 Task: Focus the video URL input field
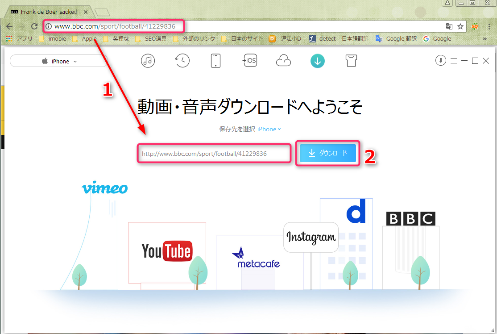[x=214, y=154]
